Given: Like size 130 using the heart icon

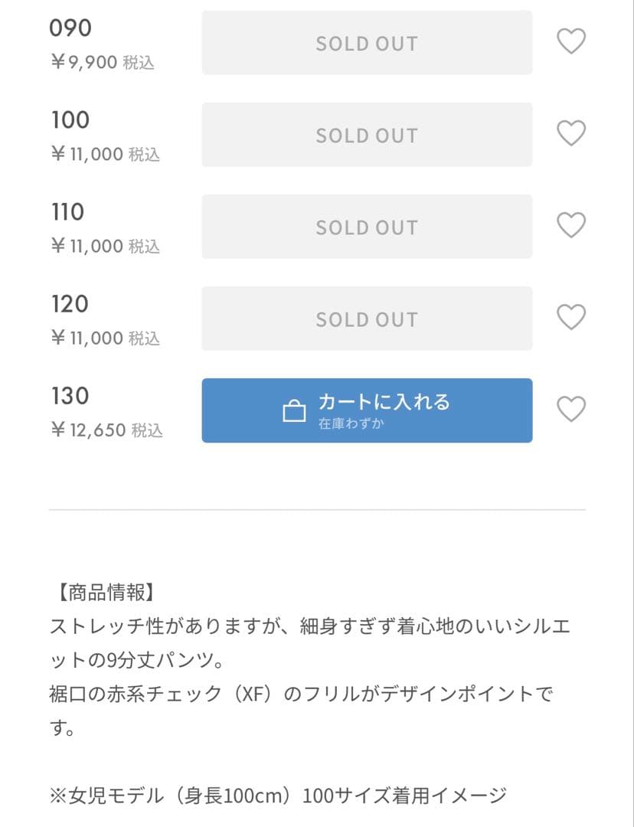Looking at the screenshot, I should (570, 409).
